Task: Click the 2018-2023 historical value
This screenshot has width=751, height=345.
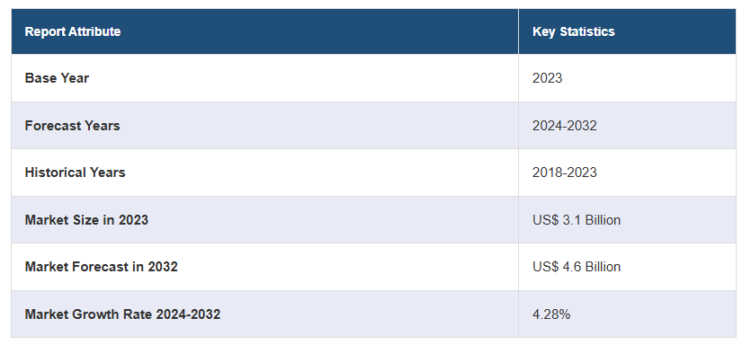Action: click(564, 172)
